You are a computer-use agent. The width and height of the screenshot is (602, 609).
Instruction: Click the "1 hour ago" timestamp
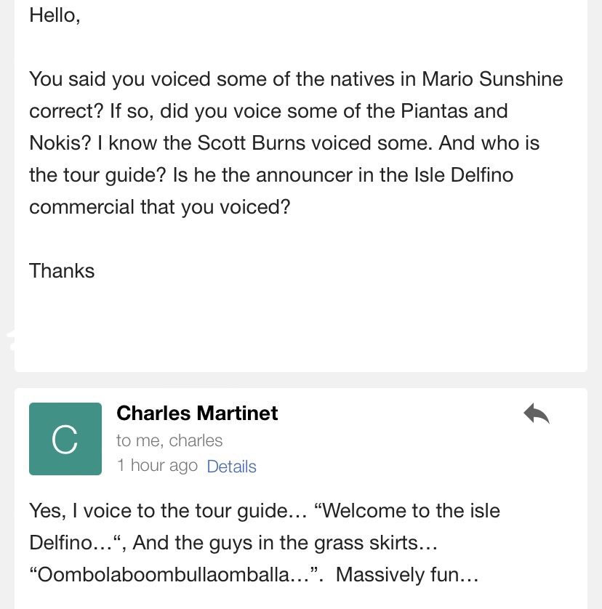157,466
